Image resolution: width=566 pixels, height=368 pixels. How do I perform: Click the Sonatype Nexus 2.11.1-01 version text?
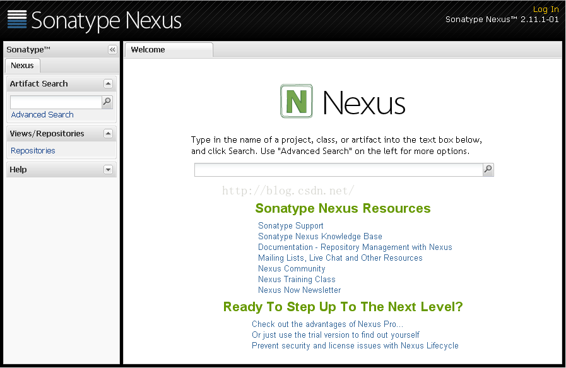(502, 20)
